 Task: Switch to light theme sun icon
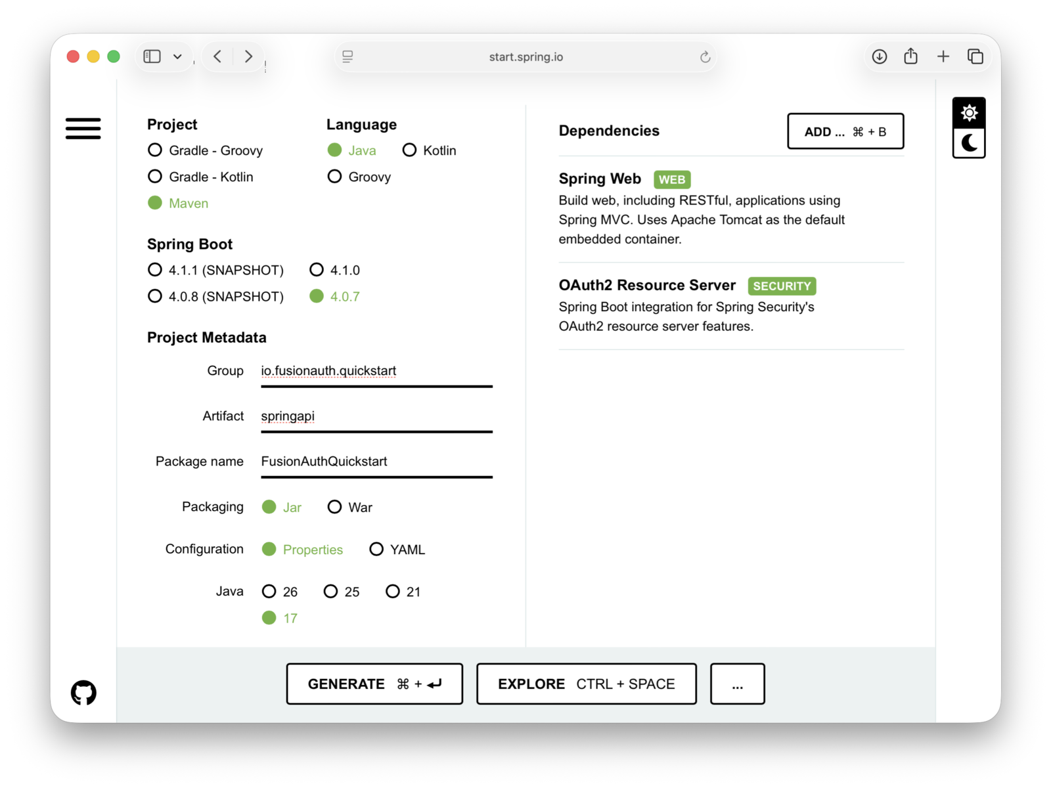(x=969, y=113)
